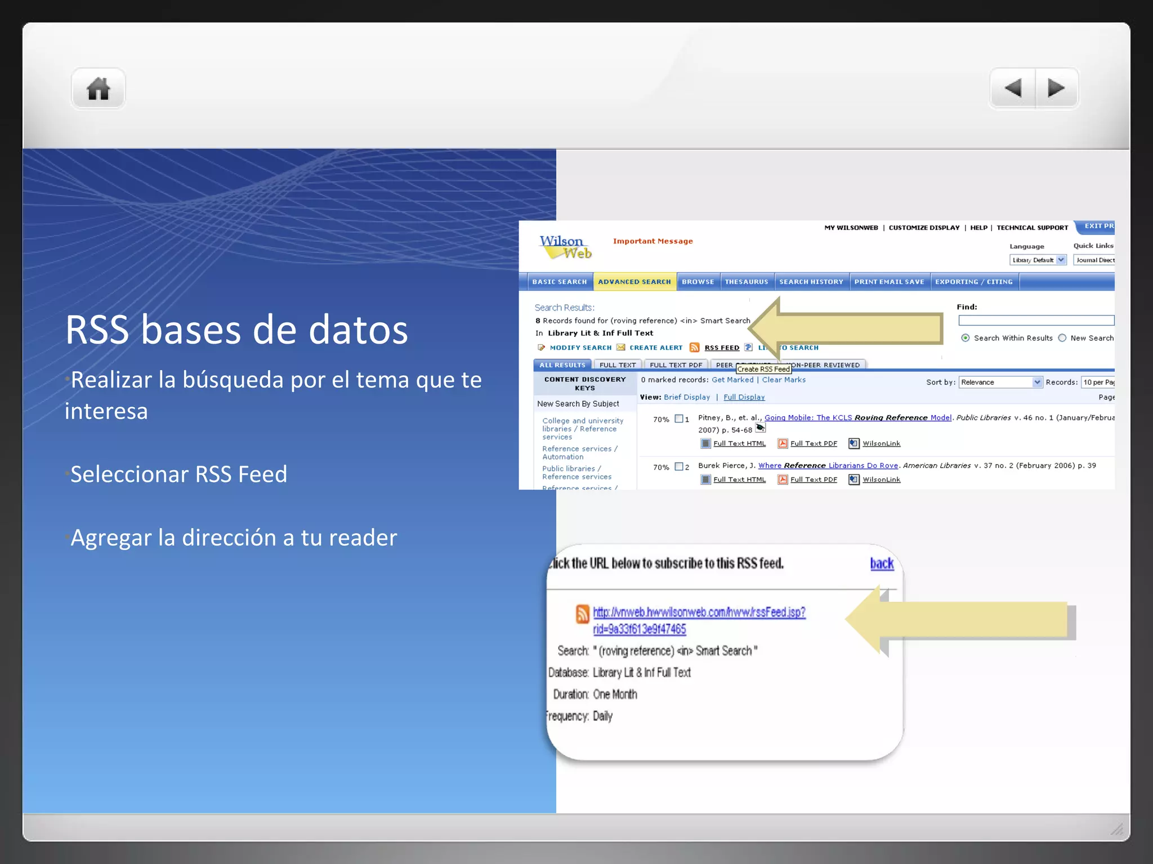Viewport: 1153px width, 864px height.
Task: Open the Quick Links Journal Directory dropdown
Action: [x=1094, y=260]
